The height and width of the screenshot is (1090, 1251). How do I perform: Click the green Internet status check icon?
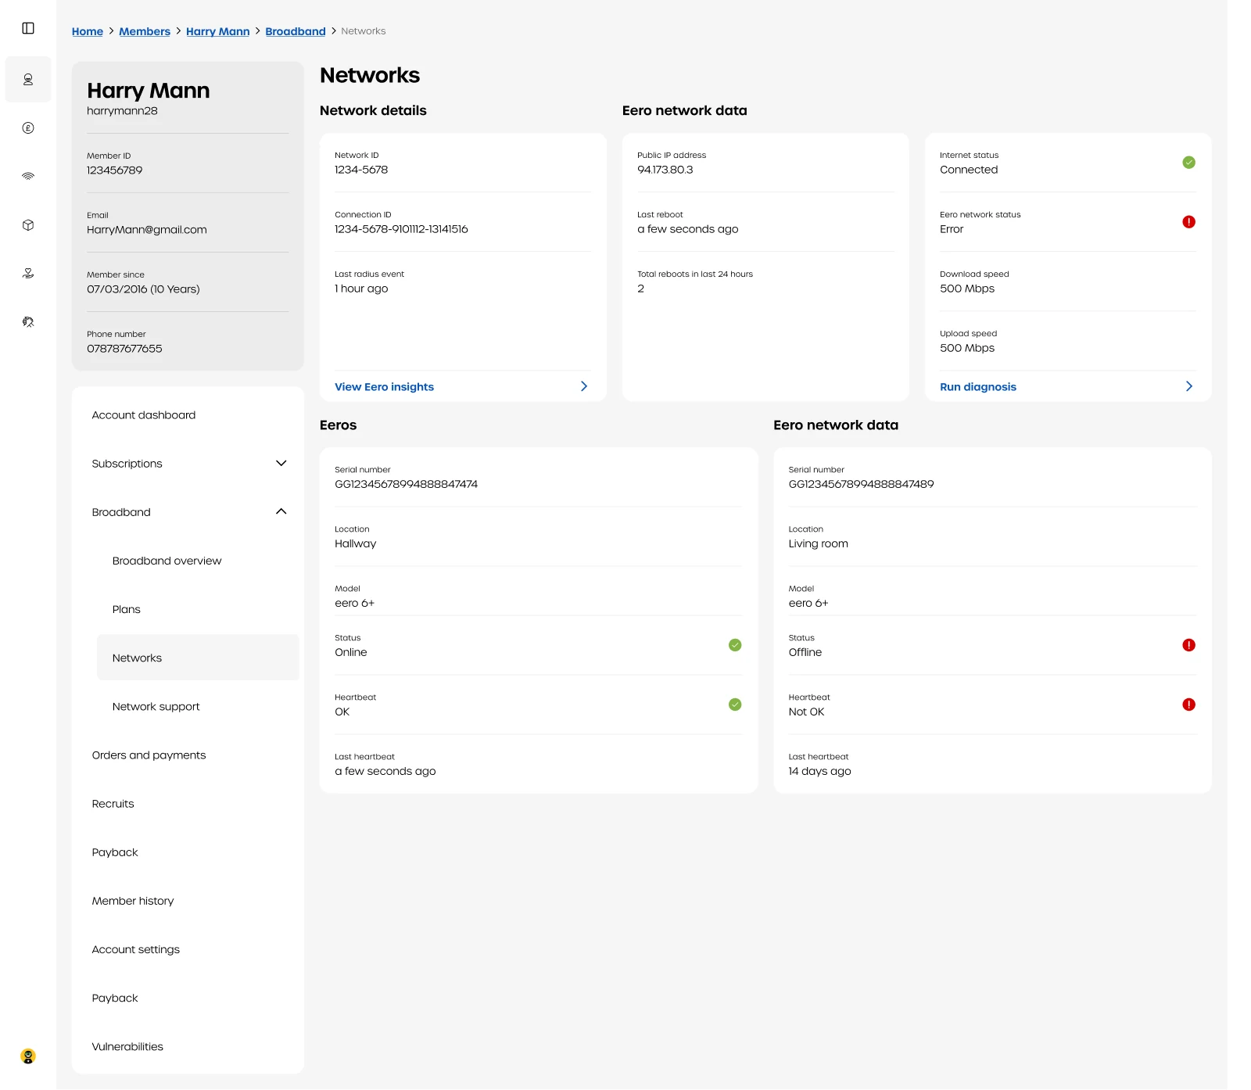1188,163
